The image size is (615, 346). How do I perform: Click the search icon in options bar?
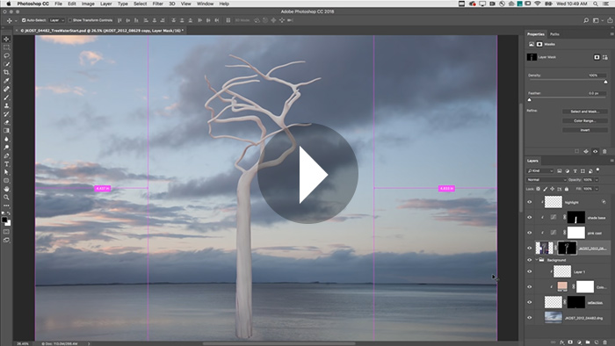(x=586, y=20)
